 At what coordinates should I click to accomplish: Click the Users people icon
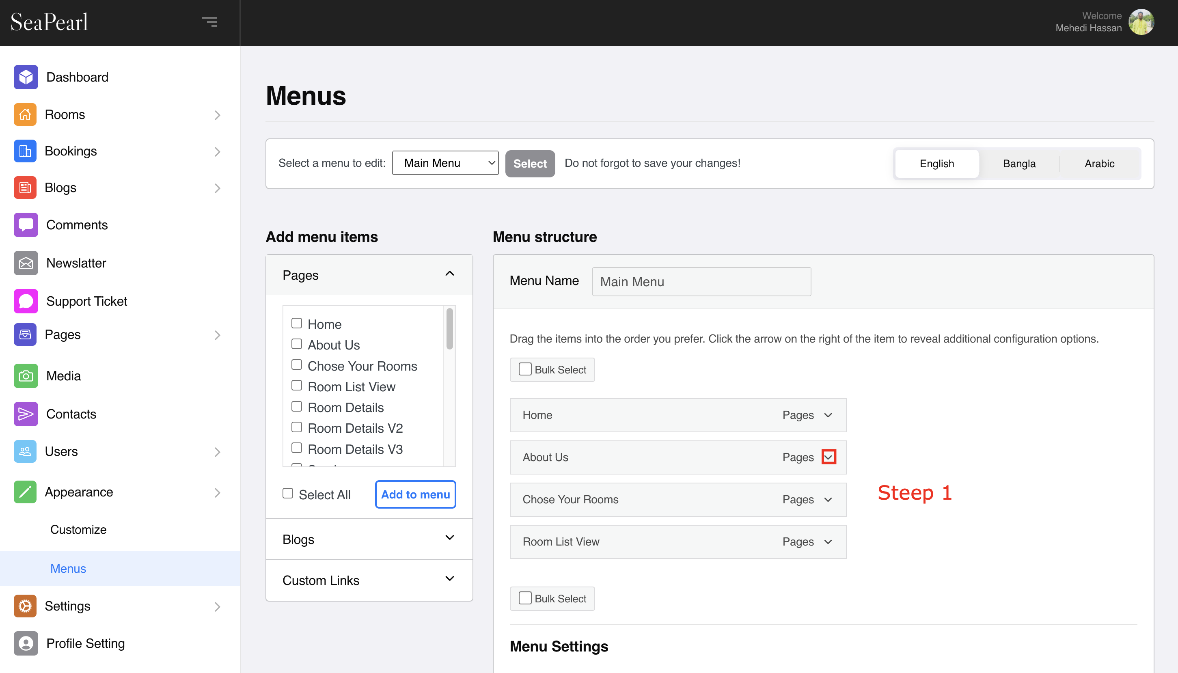tap(26, 452)
